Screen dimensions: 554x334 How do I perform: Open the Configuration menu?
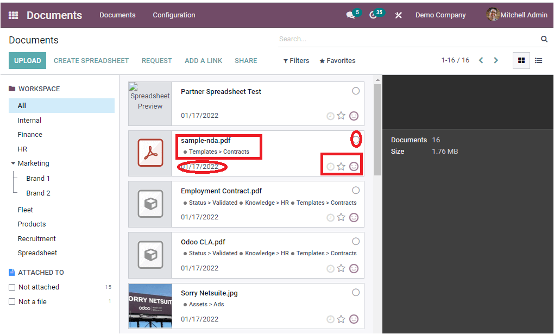(174, 15)
